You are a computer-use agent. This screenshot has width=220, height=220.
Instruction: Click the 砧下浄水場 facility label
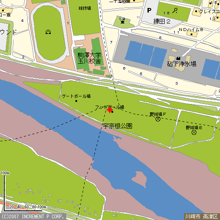pos(181,64)
